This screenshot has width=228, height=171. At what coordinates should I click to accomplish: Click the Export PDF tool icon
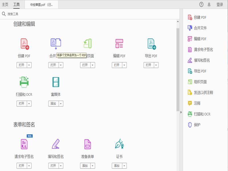click(x=151, y=44)
